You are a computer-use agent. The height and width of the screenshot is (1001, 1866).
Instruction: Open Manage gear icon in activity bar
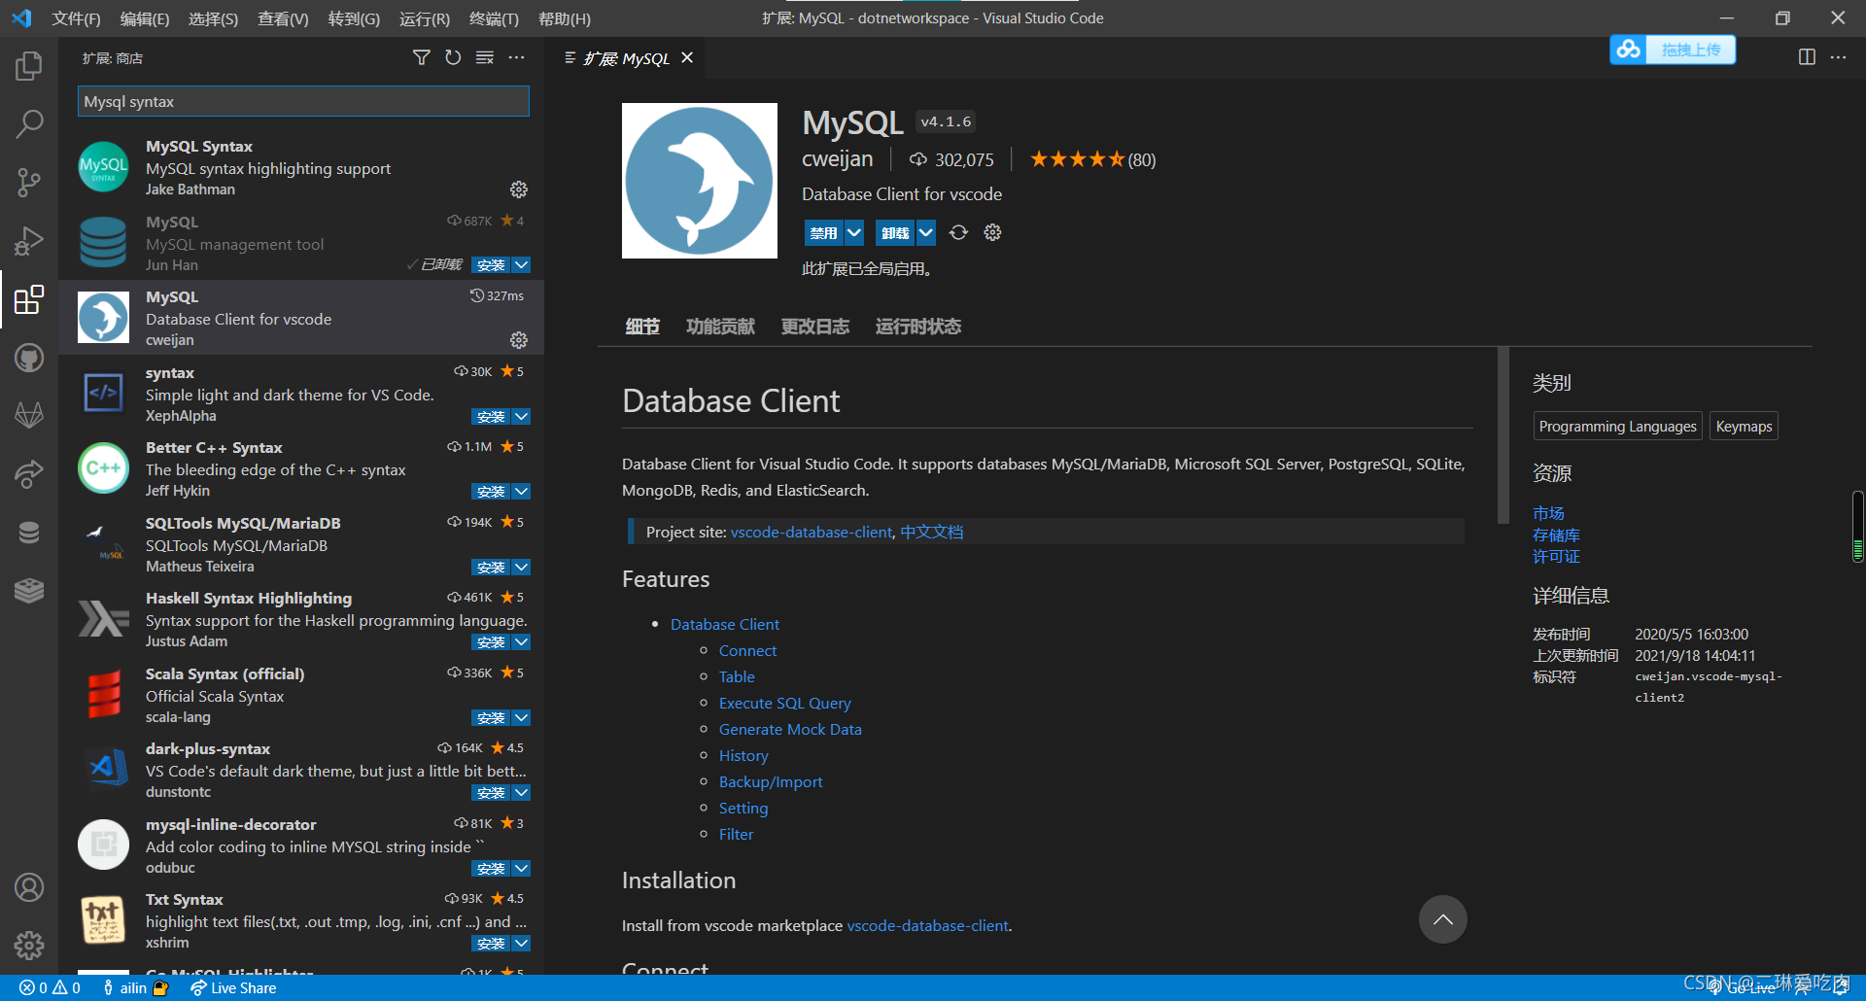coord(29,945)
